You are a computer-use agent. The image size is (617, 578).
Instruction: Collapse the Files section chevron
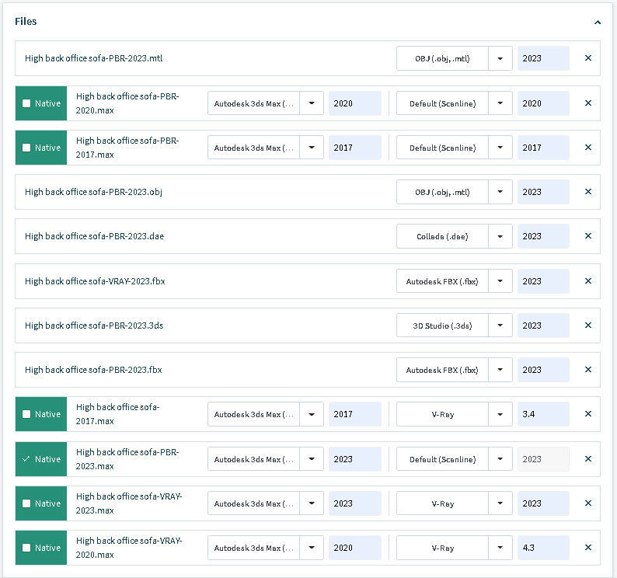point(597,23)
